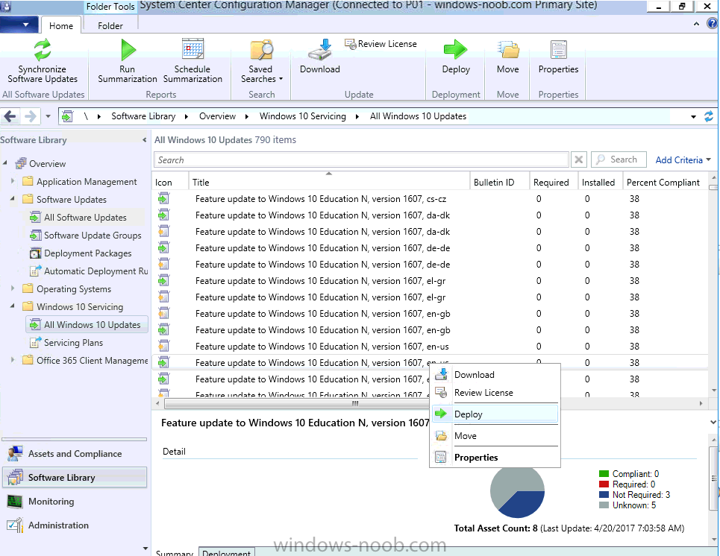720x556 pixels.
Task: Click Synchronize Software Updates icon
Action: point(43,50)
